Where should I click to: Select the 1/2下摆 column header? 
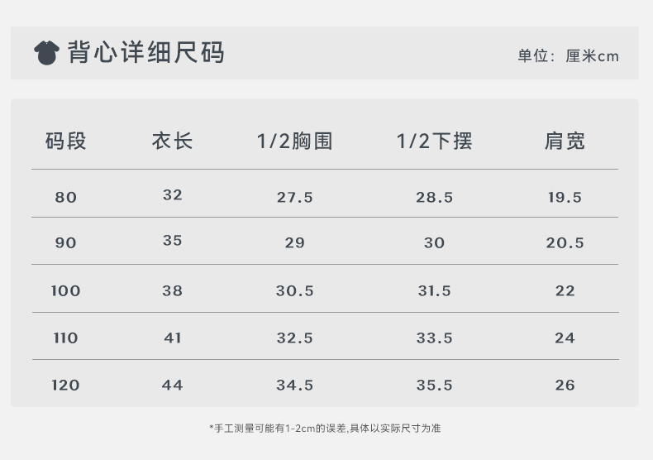tap(434, 141)
